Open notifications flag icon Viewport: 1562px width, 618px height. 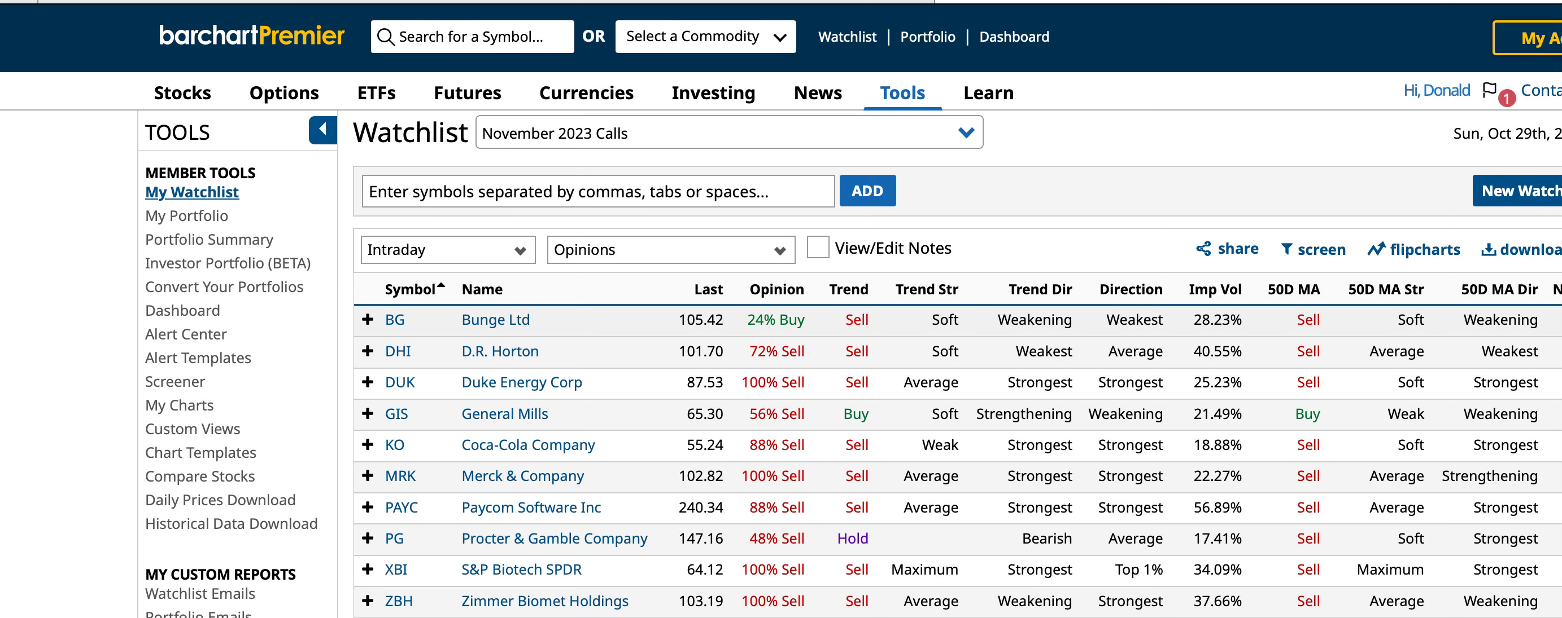coord(1489,90)
